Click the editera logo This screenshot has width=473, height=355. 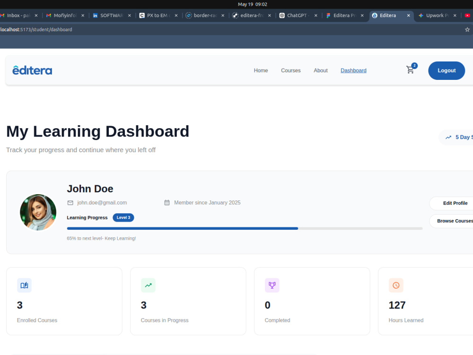(32, 70)
